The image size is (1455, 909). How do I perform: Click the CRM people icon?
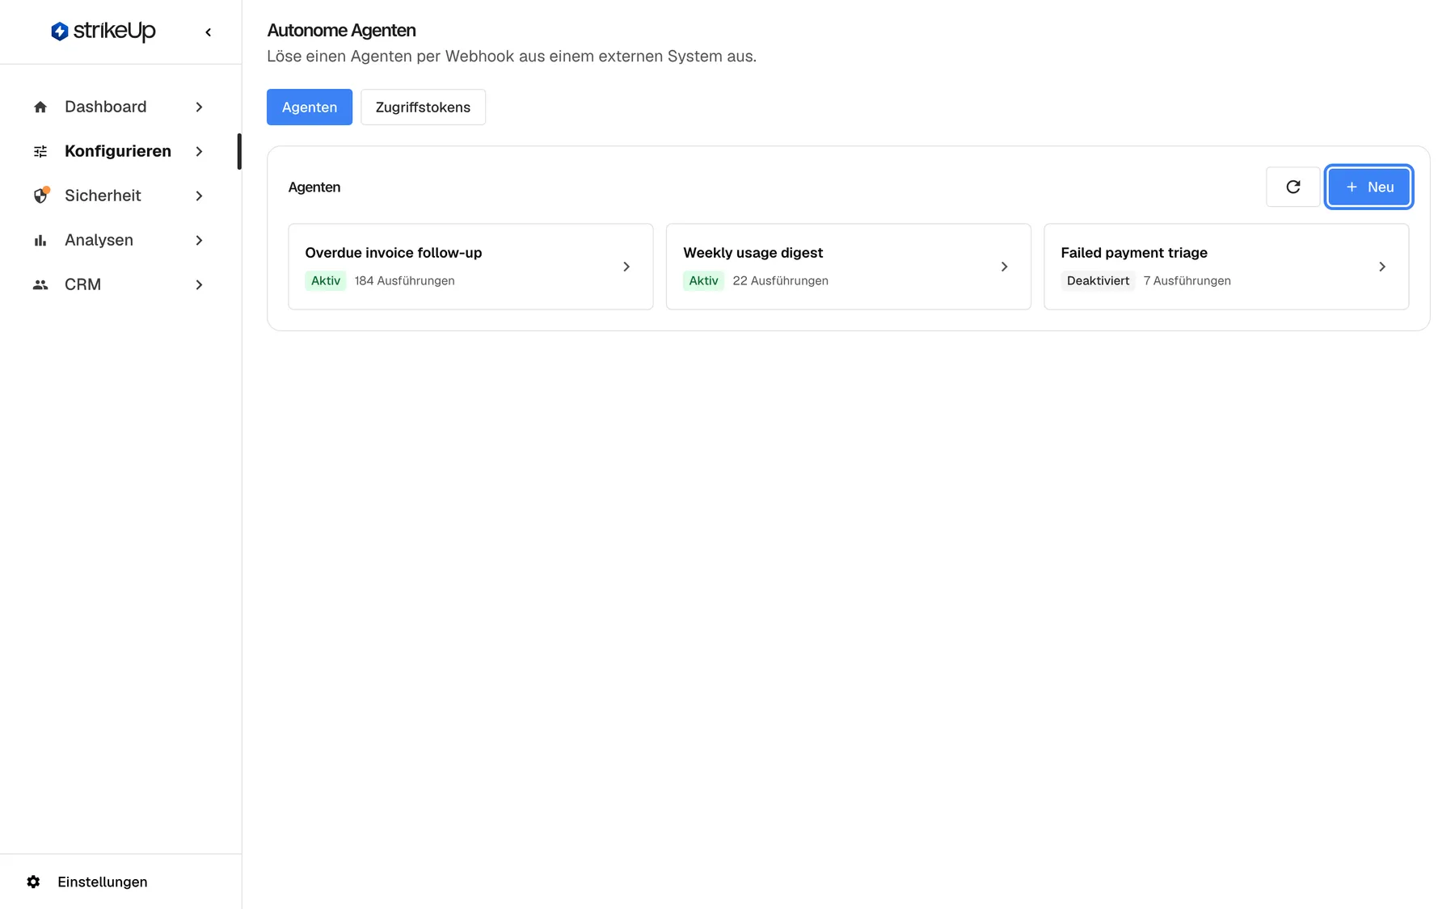(40, 284)
